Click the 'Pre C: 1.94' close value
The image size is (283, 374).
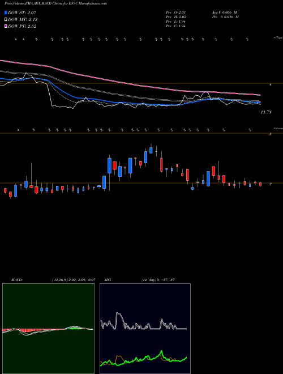point(176,26)
